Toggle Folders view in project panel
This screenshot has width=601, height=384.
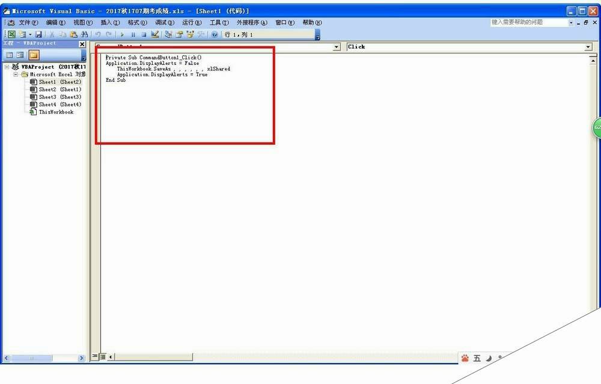click(34, 55)
